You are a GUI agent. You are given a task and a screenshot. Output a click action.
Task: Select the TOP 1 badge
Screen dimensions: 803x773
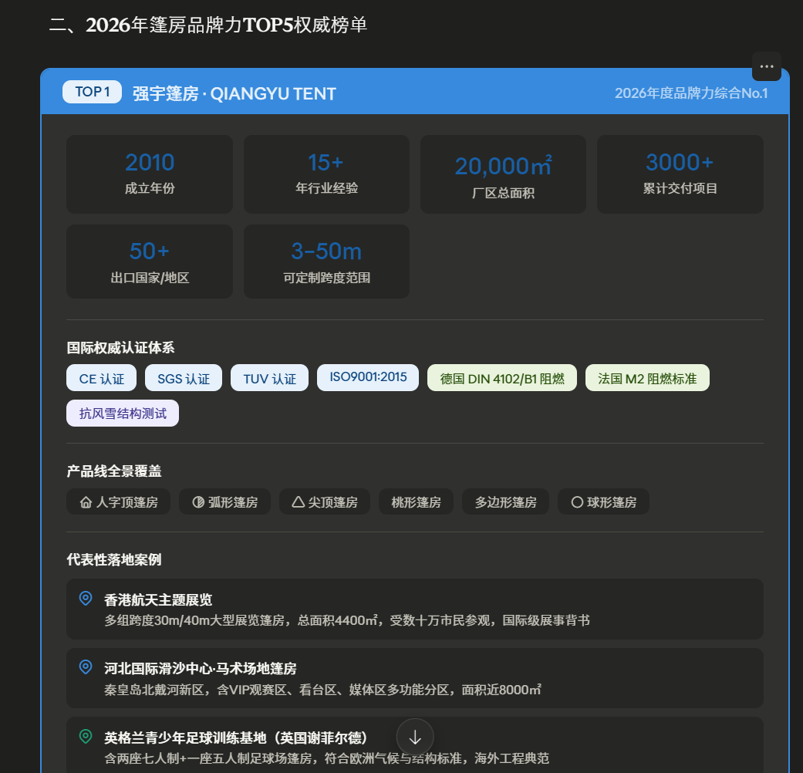tap(93, 92)
